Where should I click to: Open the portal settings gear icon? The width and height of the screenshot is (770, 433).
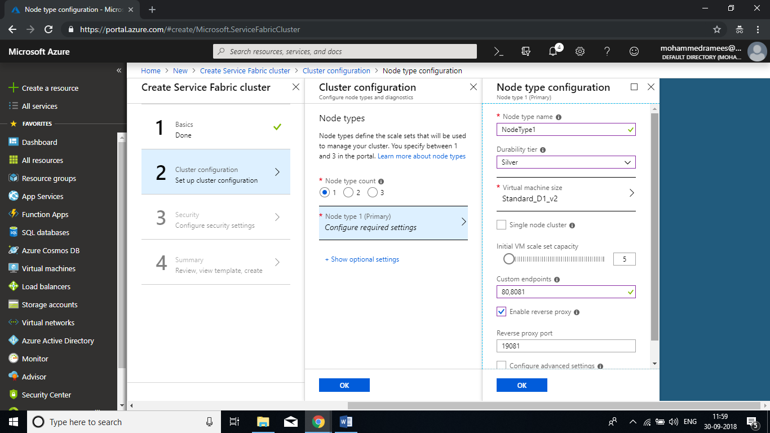click(580, 51)
